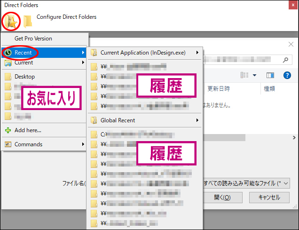Screen dimensions: 299x230
Task: Click the clock icon next to Recent
Action: (x=8, y=53)
